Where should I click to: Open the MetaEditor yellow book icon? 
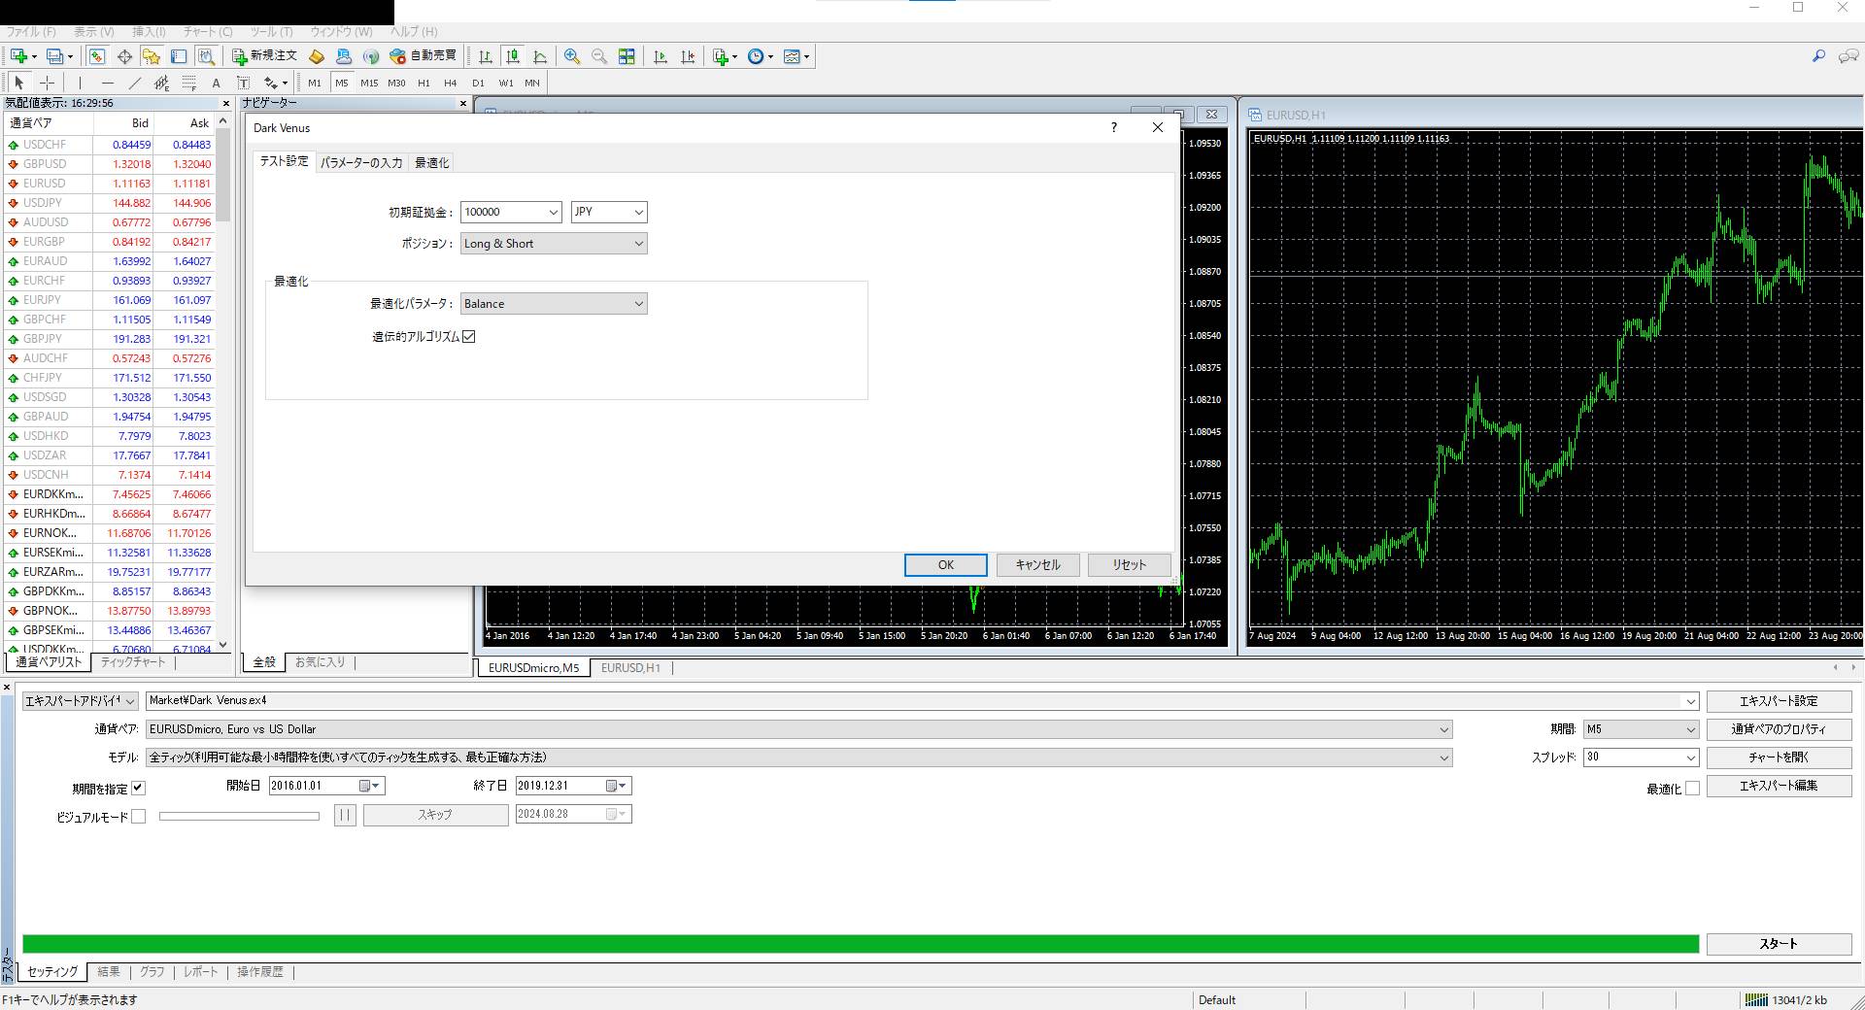(316, 56)
